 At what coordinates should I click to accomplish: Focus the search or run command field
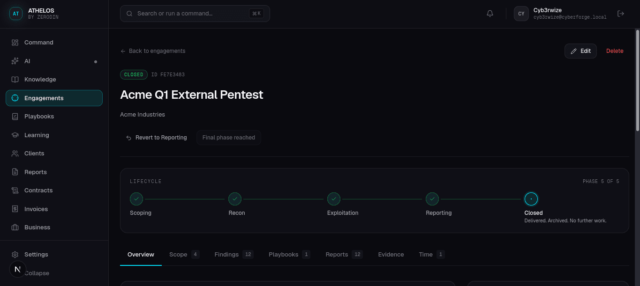pos(195,14)
